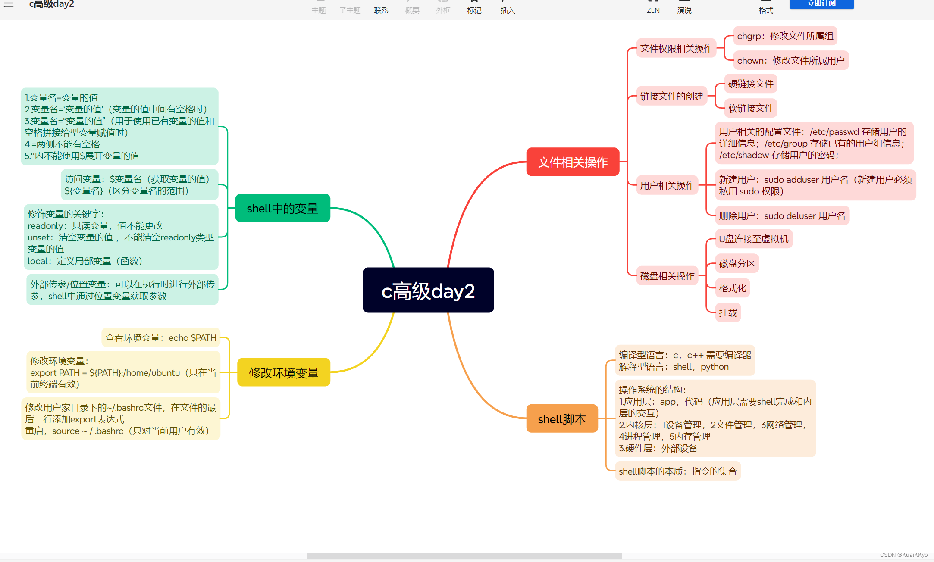This screenshot has height=562, width=934.
Task: Open the hamburger menu
Action: click(x=9, y=4)
